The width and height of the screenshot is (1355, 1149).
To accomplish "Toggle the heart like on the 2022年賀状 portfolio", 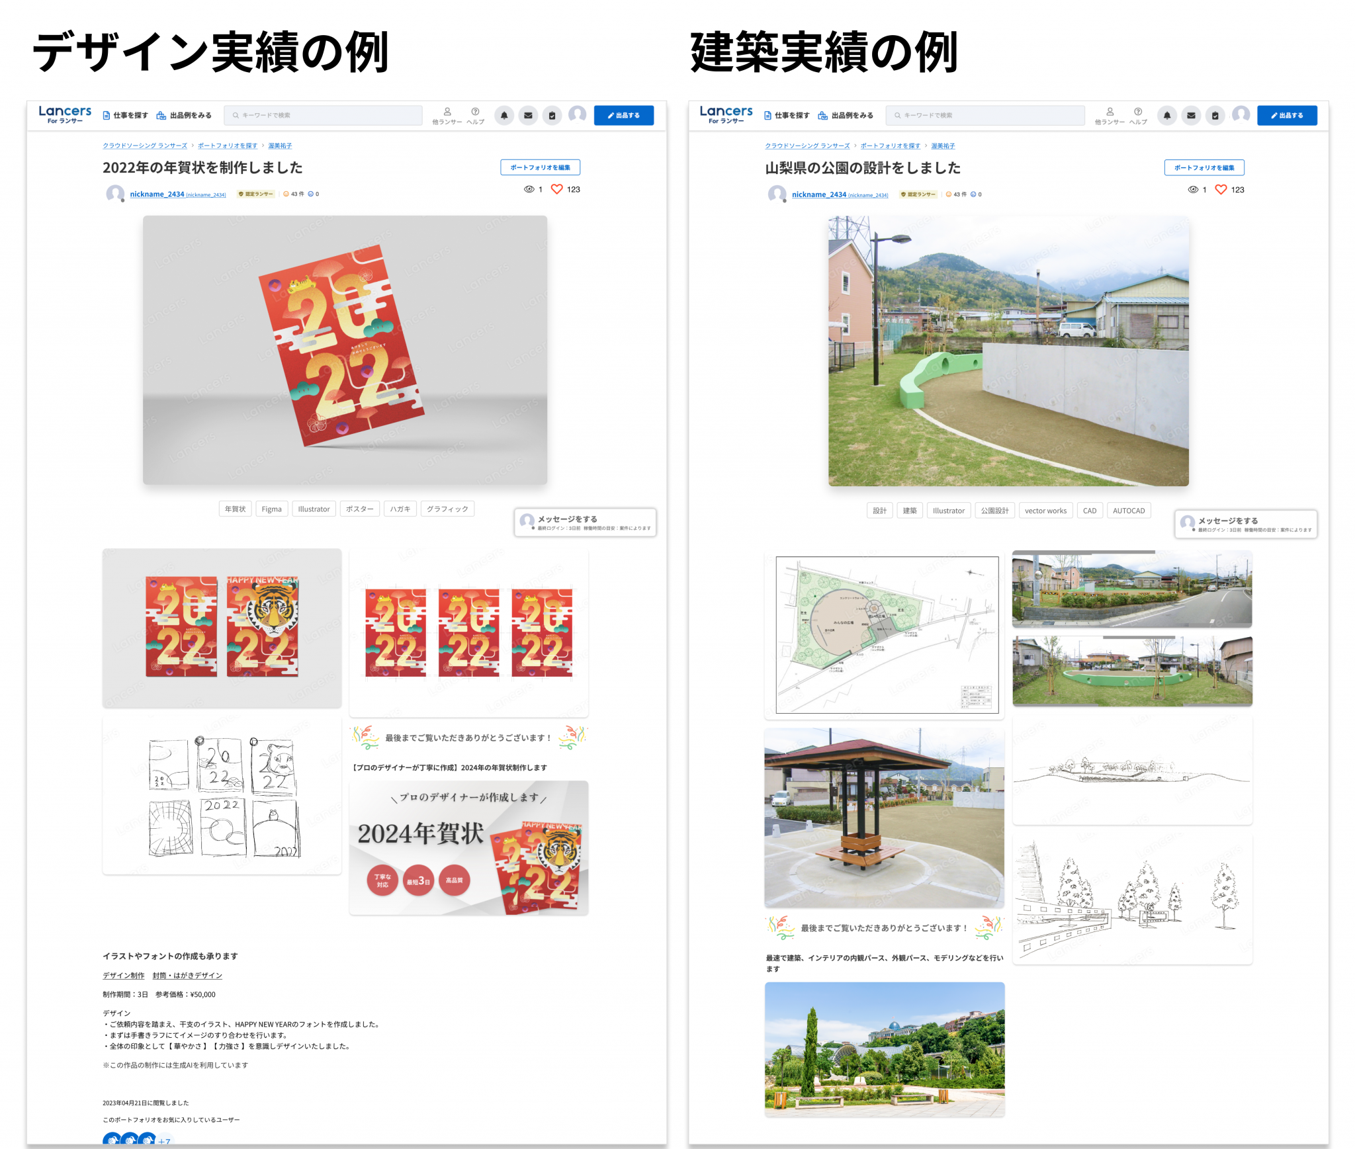I will coord(557,189).
